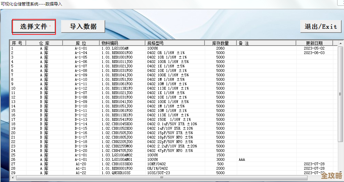Click the 退出/Exit button
Screen dimensions: 344x182
point(321,27)
